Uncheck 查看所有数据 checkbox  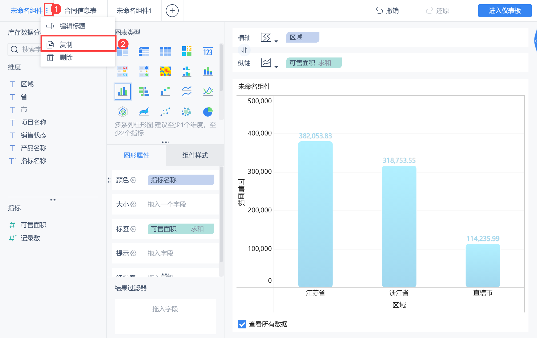tap(242, 324)
